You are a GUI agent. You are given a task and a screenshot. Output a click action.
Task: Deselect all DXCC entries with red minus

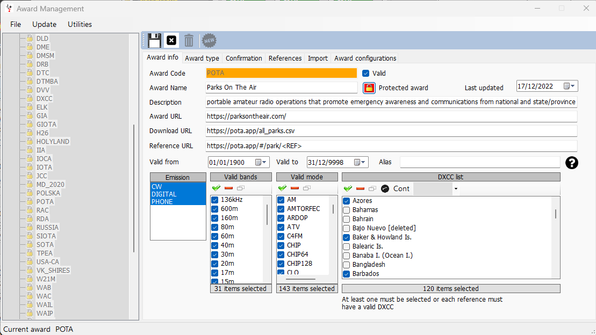point(360,188)
